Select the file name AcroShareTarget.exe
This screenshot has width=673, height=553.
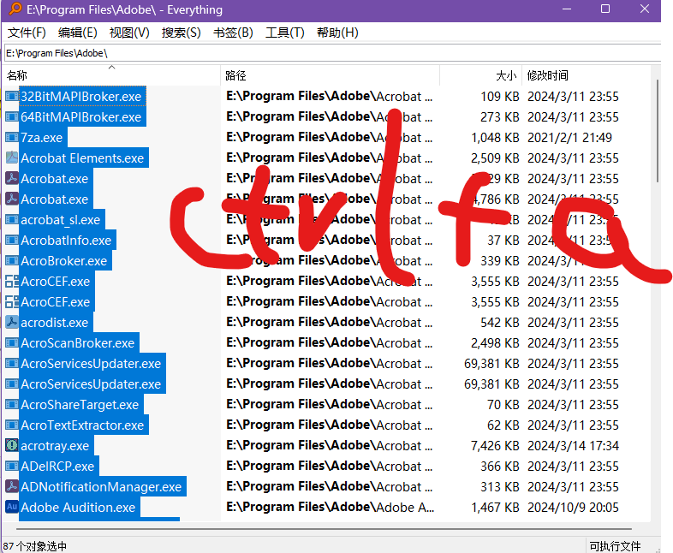click(x=80, y=405)
